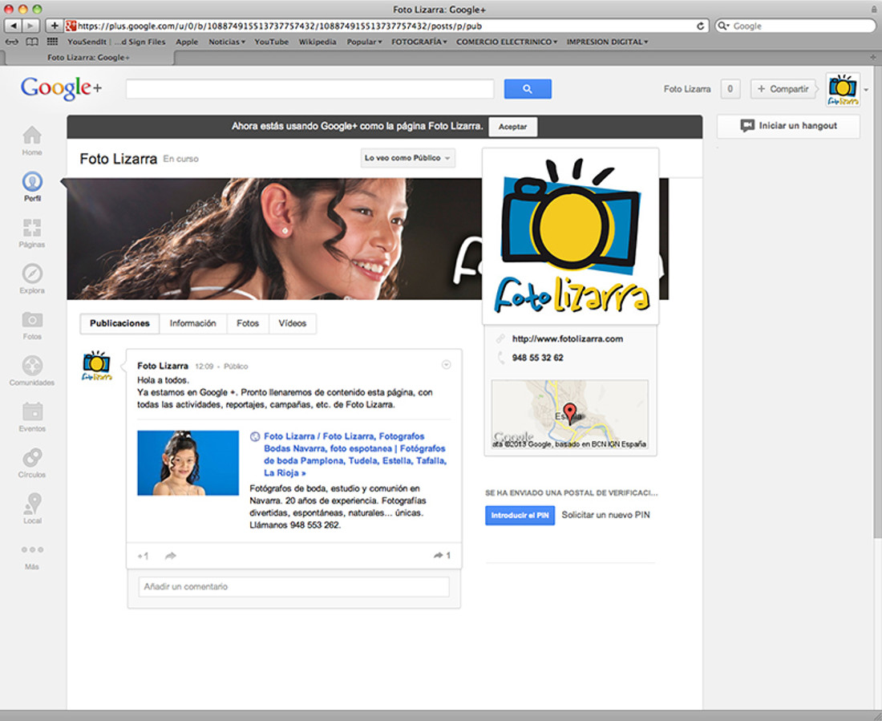
Task: Open the Wikipedia bookmark
Action: click(x=318, y=42)
